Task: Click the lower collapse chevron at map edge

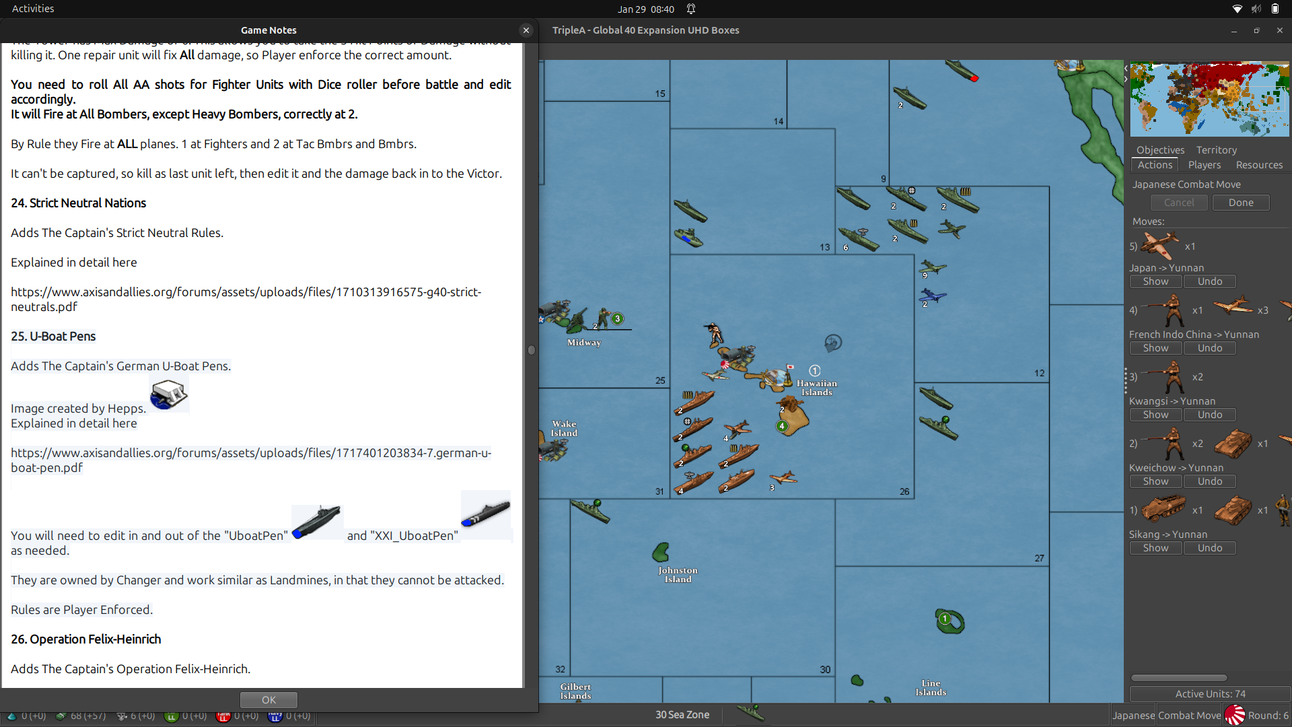Action: 1124,79
